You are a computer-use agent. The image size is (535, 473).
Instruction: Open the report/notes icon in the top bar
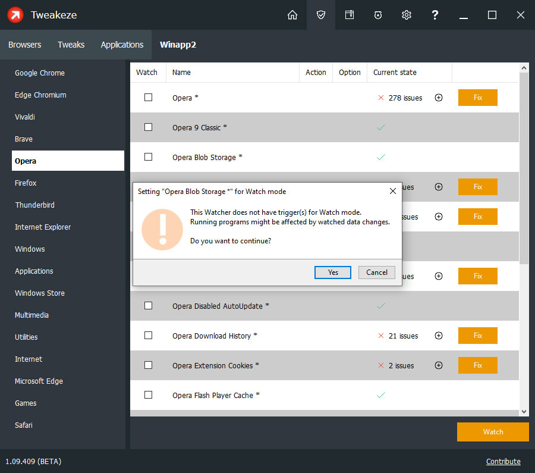[x=350, y=15]
